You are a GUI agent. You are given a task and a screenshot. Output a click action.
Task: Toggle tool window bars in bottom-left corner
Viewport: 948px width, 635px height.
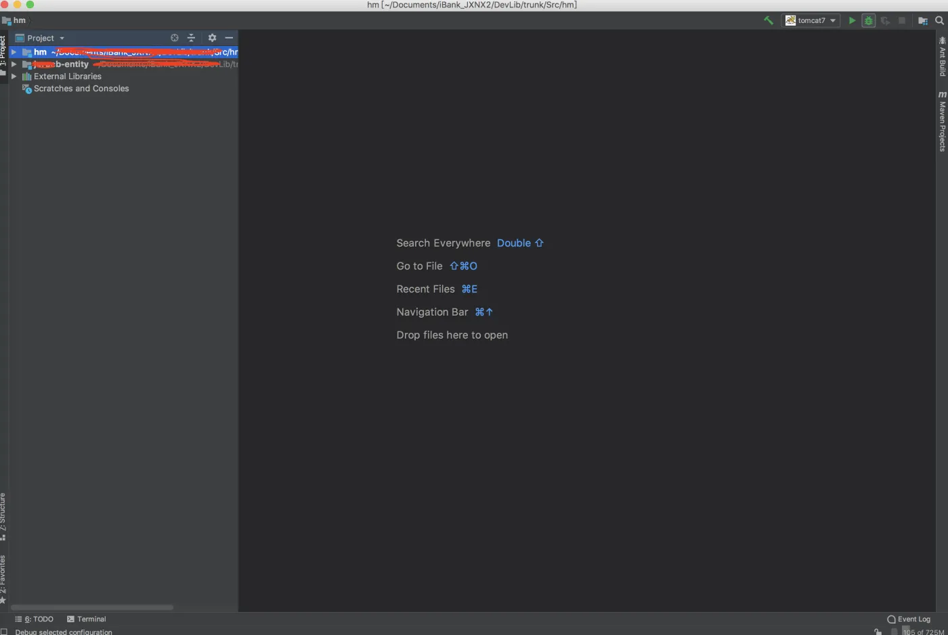pos(4,632)
